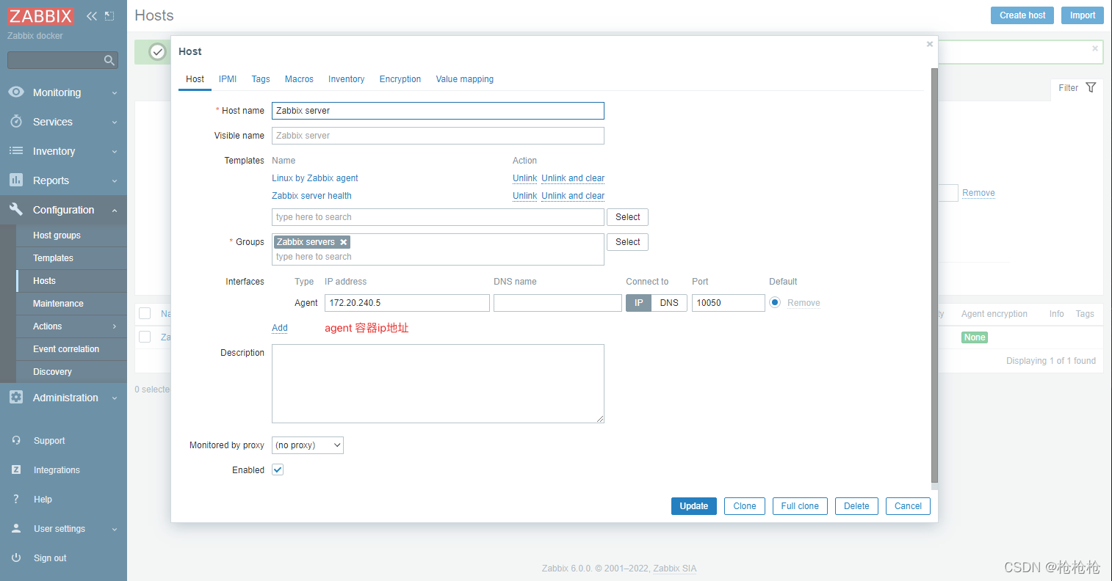Uncheck the Enabled checkbox
The height and width of the screenshot is (581, 1112).
click(x=278, y=469)
